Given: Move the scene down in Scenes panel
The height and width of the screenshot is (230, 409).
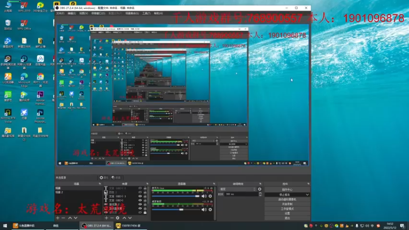Looking at the screenshot, I should coord(75,218).
